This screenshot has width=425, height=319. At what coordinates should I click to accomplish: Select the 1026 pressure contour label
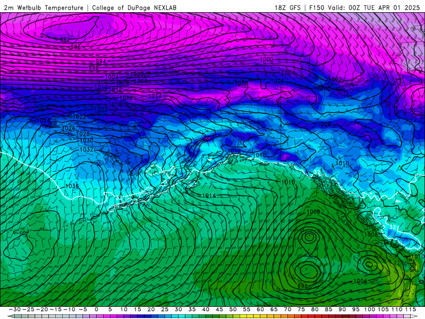pyautogui.click(x=69, y=128)
